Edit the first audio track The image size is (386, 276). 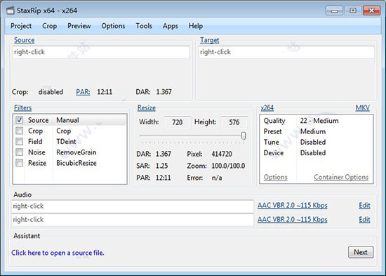pyautogui.click(x=364, y=206)
